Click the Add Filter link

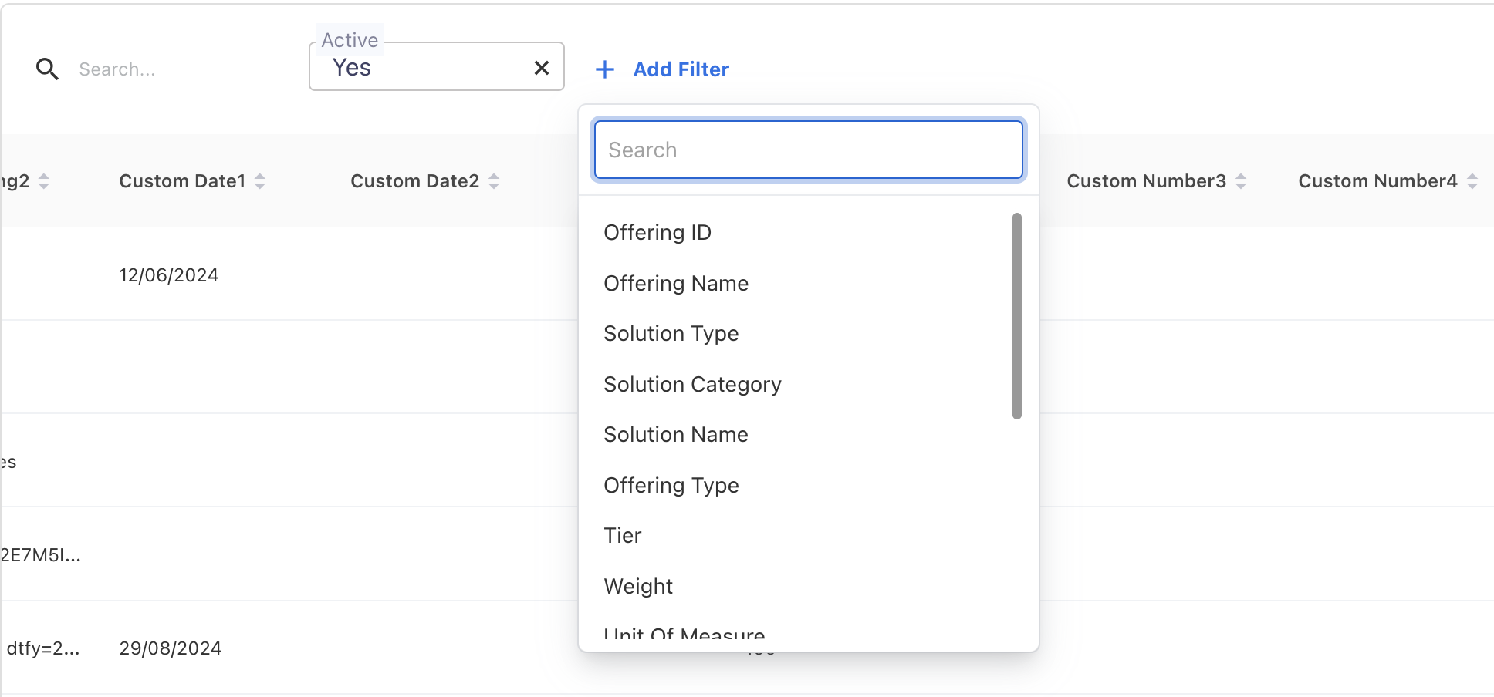(x=681, y=69)
